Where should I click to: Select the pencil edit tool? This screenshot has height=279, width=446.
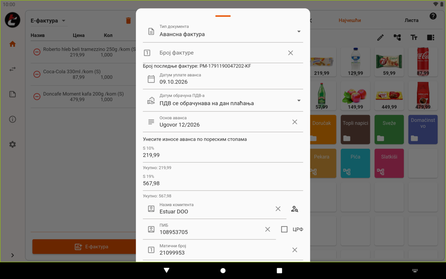380,37
